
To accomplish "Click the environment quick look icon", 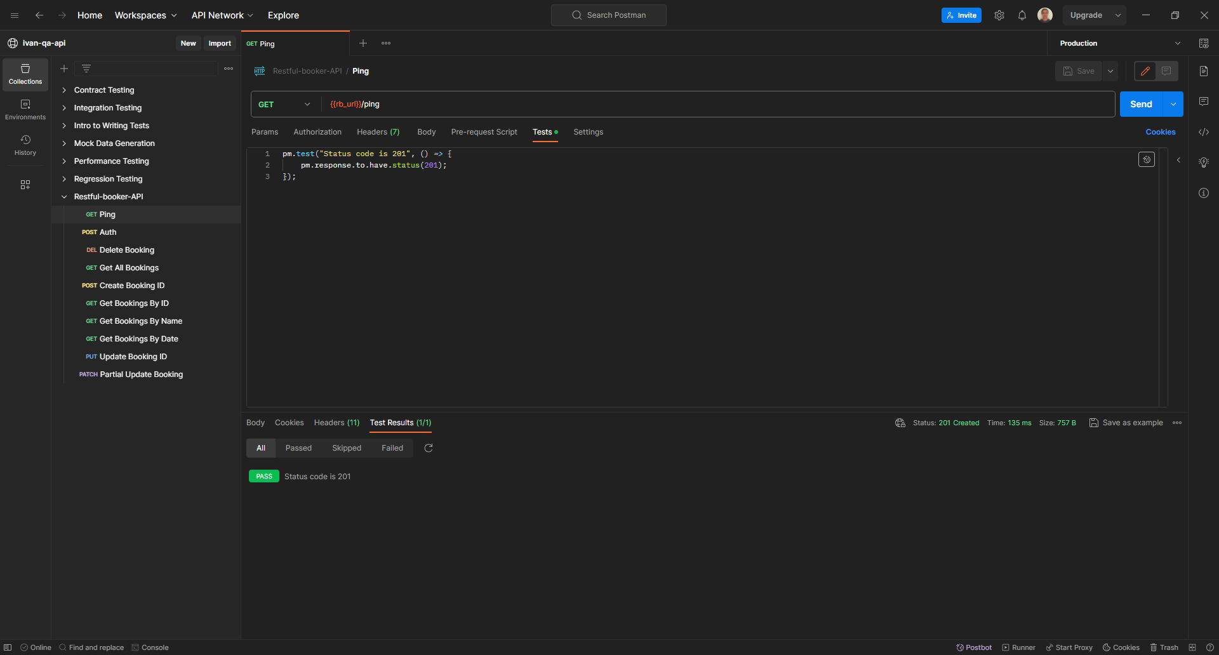I will coord(1204,43).
